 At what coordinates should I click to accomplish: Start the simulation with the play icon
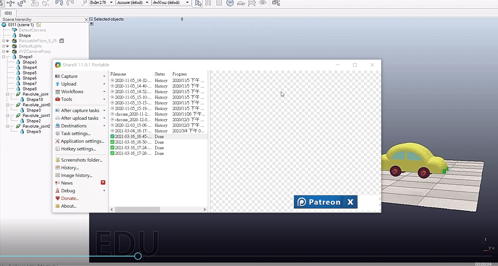tap(198, 3)
